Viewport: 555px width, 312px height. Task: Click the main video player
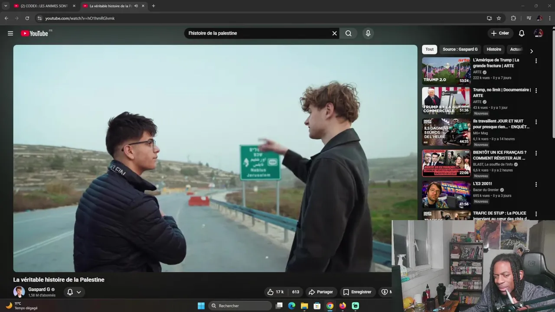tap(215, 158)
